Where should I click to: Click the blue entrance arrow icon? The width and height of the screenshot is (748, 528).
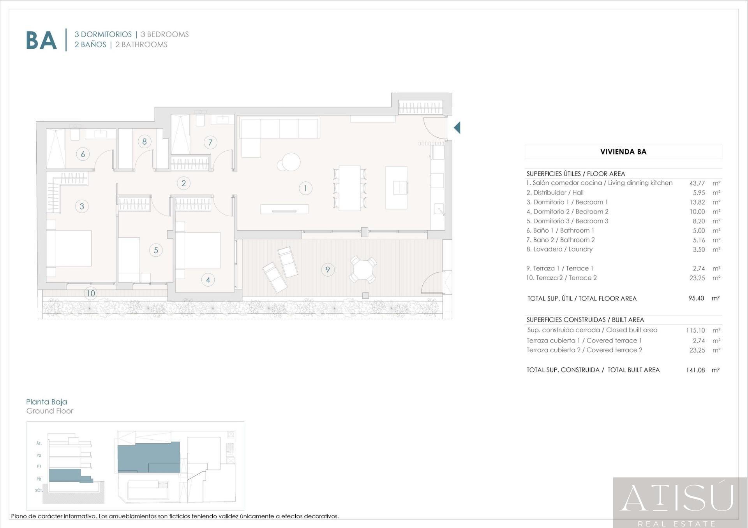tap(457, 127)
